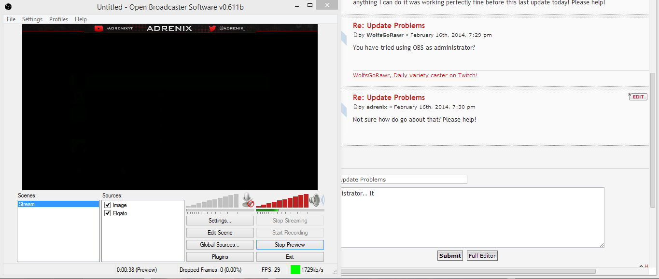Image resolution: width=659 pixels, height=279 pixels.
Task: Close the OBS window with the red X
Action: pos(327,5)
